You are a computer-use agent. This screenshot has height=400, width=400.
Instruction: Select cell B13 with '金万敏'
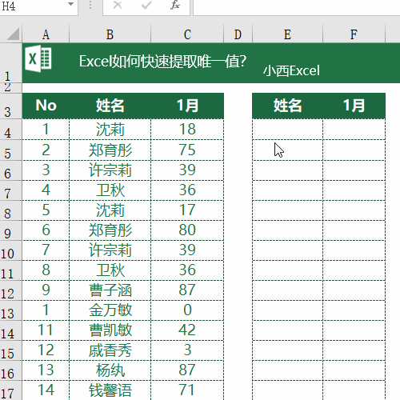point(110,310)
